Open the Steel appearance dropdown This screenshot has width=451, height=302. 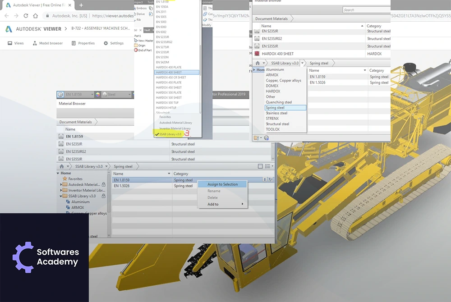pyautogui.click(x=129, y=94)
